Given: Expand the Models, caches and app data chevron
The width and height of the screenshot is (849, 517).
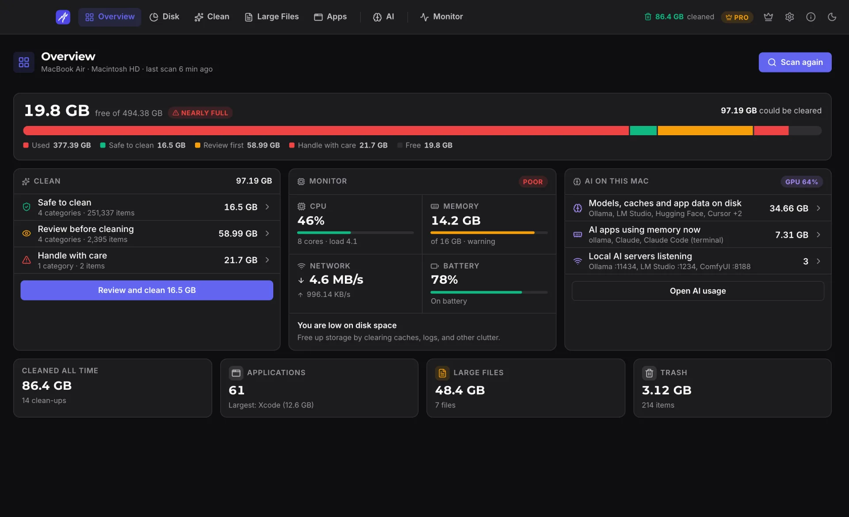Looking at the screenshot, I should pos(818,208).
